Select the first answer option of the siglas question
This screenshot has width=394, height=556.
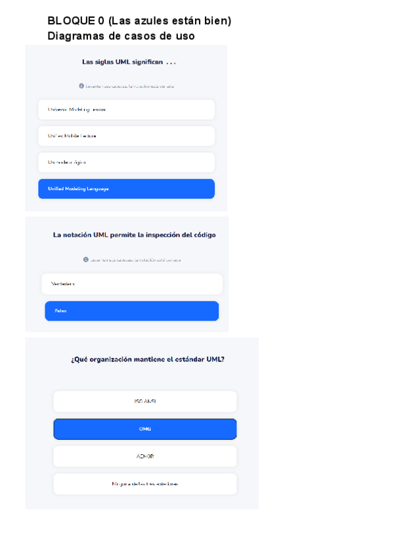point(126,109)
